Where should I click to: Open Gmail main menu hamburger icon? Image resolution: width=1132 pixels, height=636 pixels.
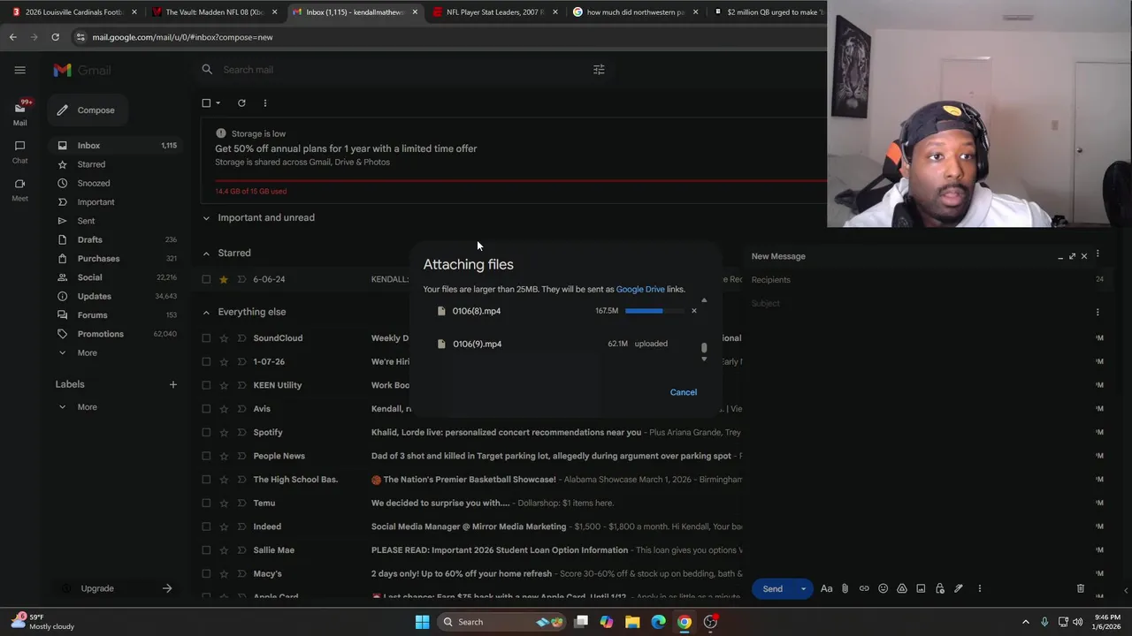click(20, 70)
